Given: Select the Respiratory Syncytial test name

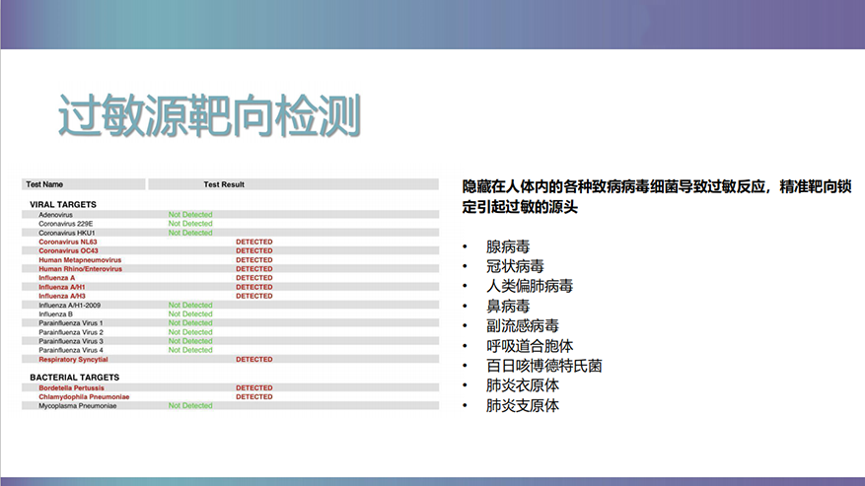Looking at the screenshot, I should tap(72, 360).
